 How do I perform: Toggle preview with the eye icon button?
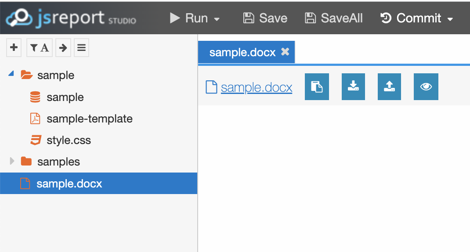[426, 87]
